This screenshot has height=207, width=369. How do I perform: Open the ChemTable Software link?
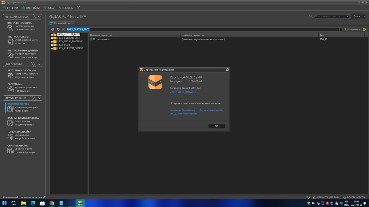(x=183, y=92)
